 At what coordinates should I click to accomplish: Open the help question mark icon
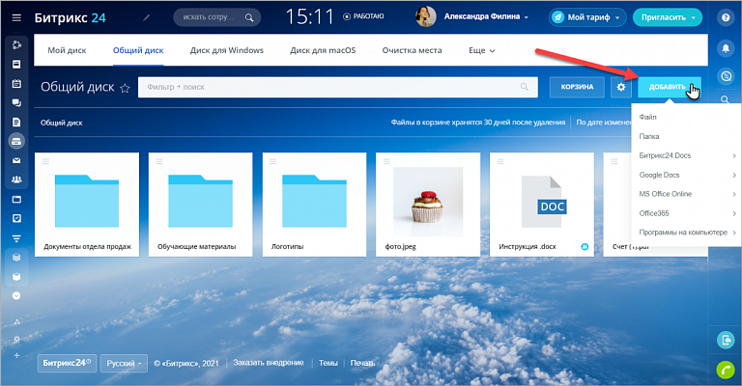click(x=726, y=18)
